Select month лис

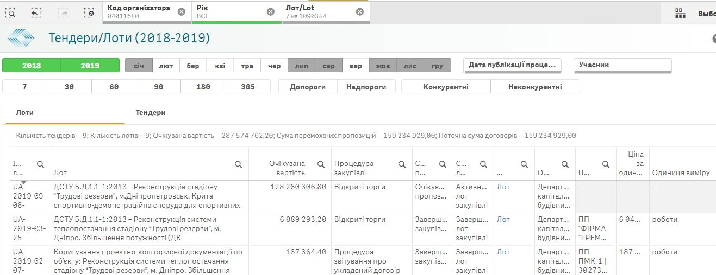410,66
